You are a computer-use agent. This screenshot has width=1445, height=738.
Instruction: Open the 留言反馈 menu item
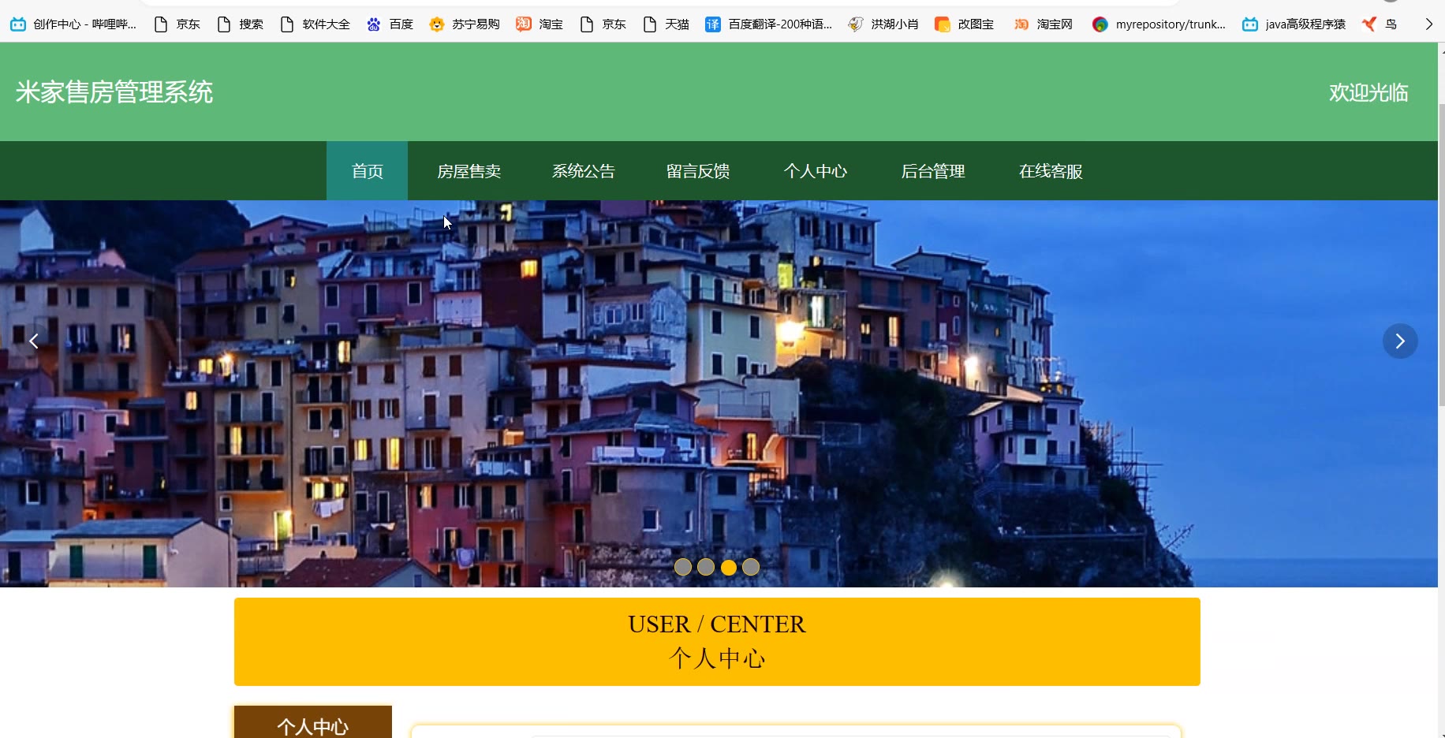[x=698, y=171]
